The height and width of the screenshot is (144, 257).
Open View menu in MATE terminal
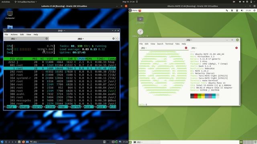point(153,44)
